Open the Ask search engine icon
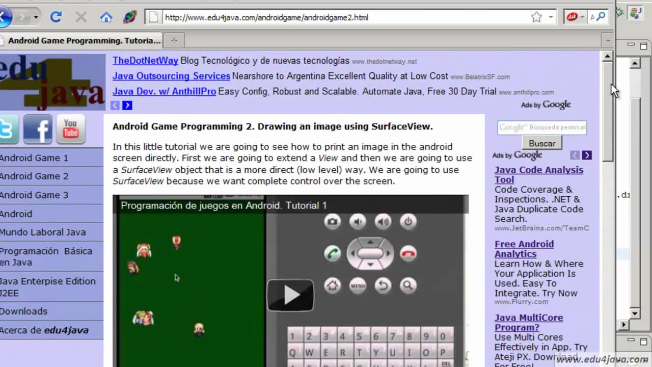This screenshot has width=652, height=367. pos(573,17)
